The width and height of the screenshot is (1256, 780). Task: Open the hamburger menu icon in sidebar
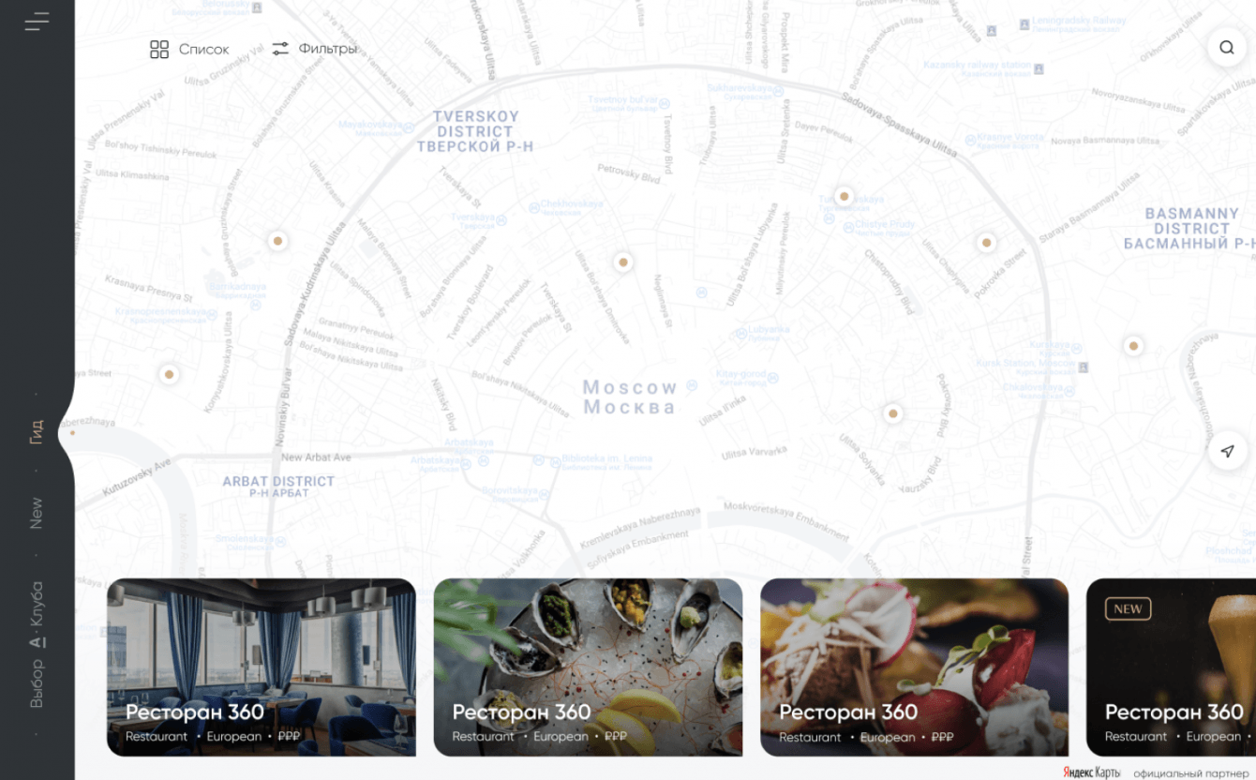point(37,22)
